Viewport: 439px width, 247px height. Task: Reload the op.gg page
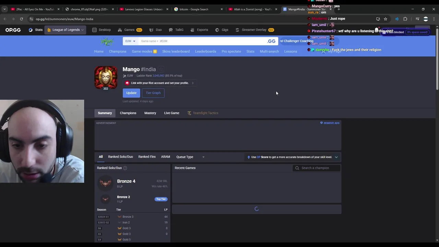click(x=21, y=19)
